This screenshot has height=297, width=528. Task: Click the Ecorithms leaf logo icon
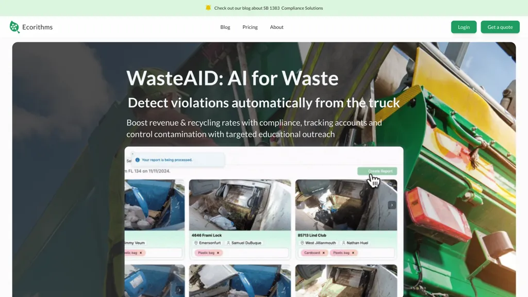point(14,27)
